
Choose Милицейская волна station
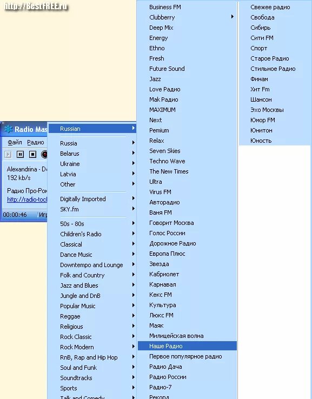187,336
